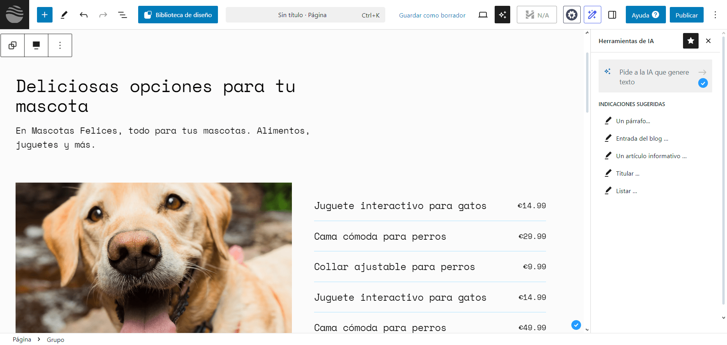Open Biblioteca de diseño
Image resolution: width=727 pixels, height=345 pixels.
tap(178, 15)
